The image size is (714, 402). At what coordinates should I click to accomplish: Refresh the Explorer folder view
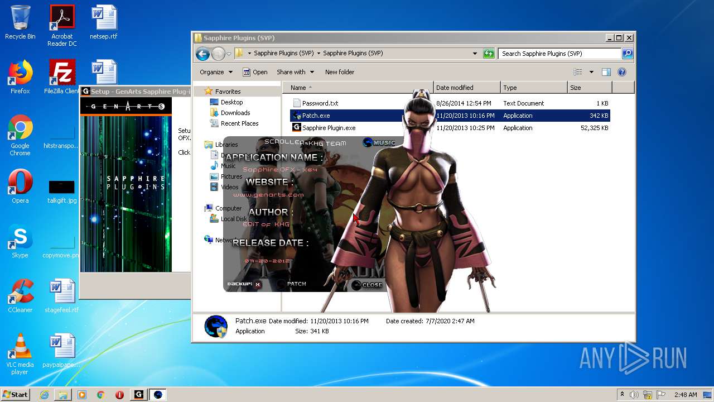point(489,54)
